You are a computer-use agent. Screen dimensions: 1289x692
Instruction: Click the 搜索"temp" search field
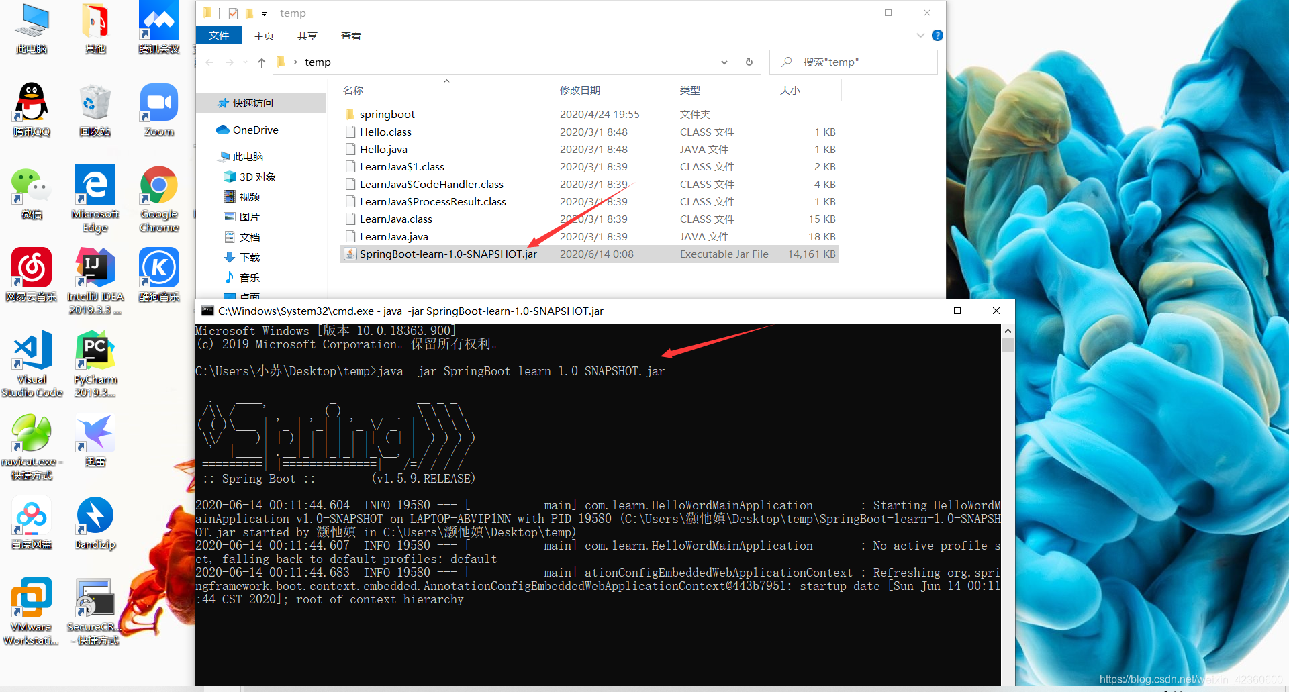[853, 62]
